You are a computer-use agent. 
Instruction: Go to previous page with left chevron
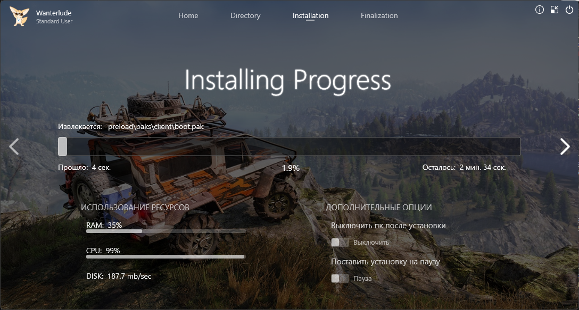tap(14, 147)
